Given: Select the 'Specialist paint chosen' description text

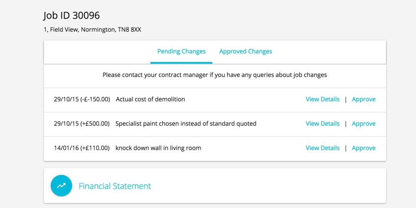Looking at the screenshot, I should tap(186, 124).
